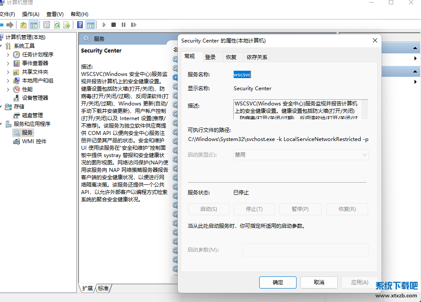Open the 启动类型 dropdown showing 禁用
This screenshot has height=302, width=421.
301,155
